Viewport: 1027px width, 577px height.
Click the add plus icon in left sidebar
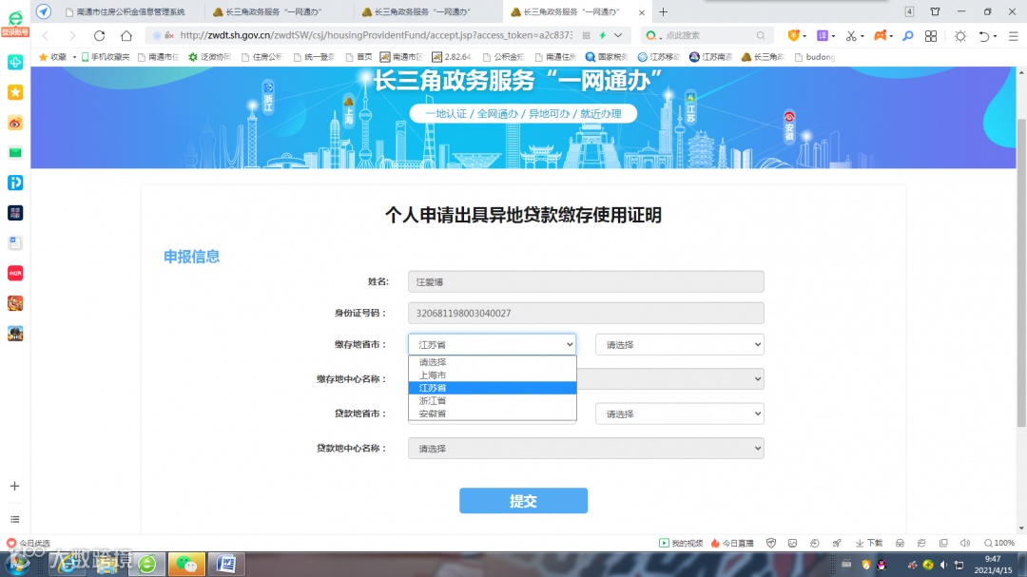pos(15,486)
